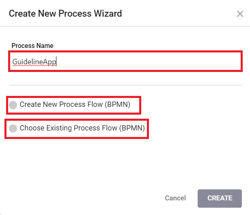The height and width of the screenshot is (215, 250).
Task: Click the dialog title Create New Process Wizard
Action: (65, 13)
